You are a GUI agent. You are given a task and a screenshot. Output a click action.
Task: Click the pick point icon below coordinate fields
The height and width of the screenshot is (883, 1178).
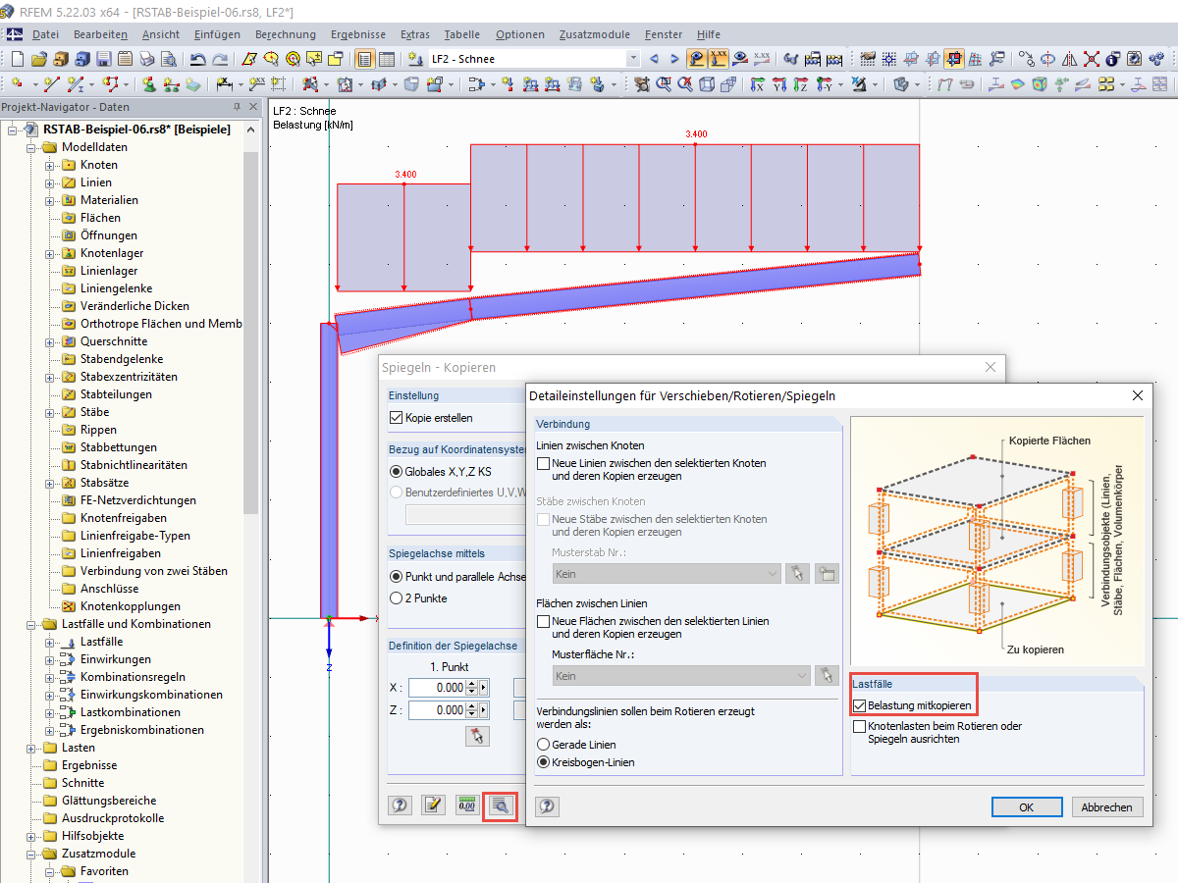click(478, 736)
